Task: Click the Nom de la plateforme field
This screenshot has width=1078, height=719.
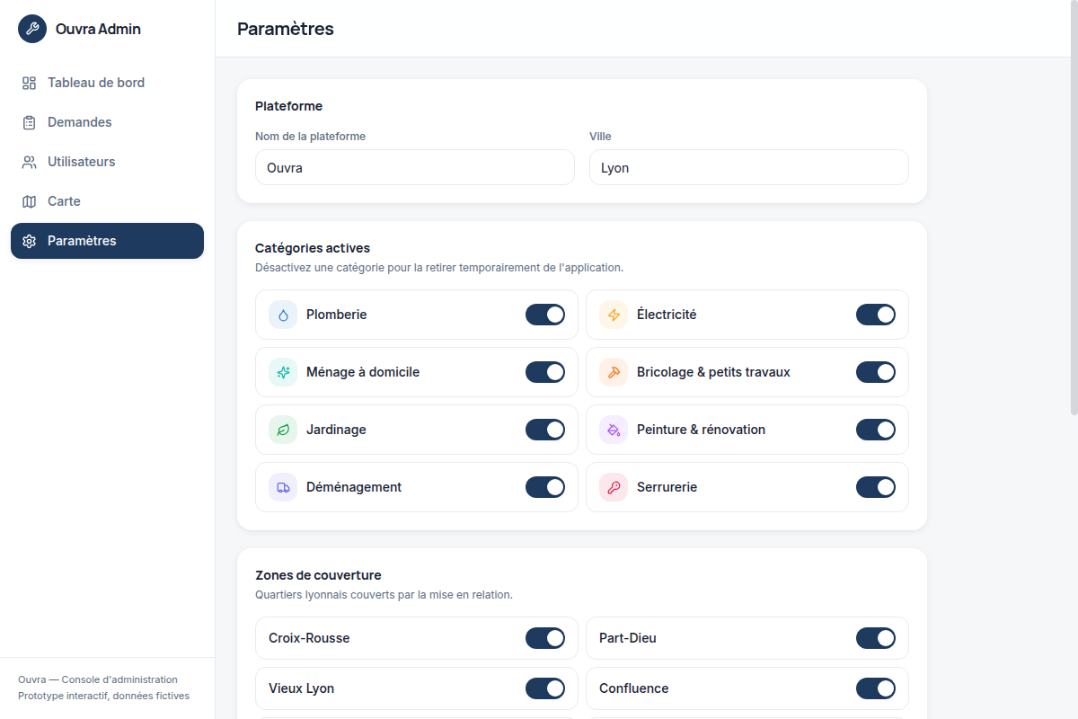Action: [x=415, y=167]
